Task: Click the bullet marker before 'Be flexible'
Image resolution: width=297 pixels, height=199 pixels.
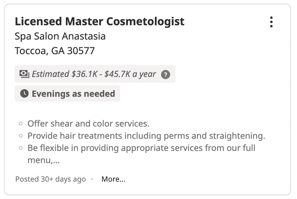Action: 21,148
